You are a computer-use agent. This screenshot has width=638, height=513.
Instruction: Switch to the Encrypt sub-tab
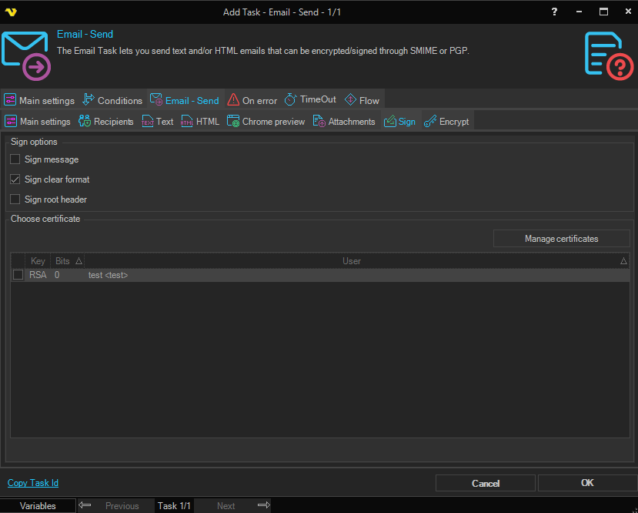446,122
